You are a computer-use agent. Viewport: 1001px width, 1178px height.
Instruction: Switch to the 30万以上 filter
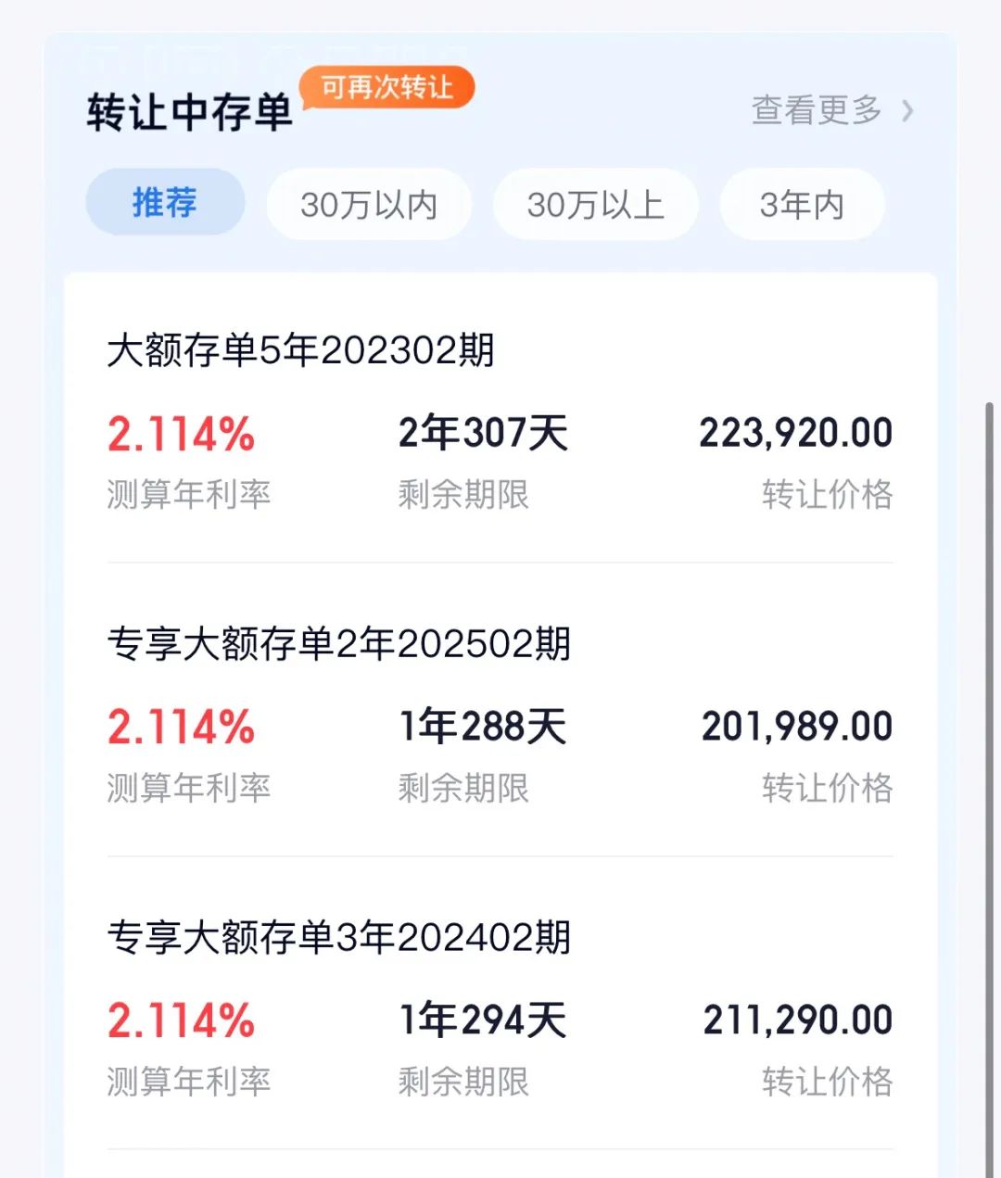tap(595, 205)
